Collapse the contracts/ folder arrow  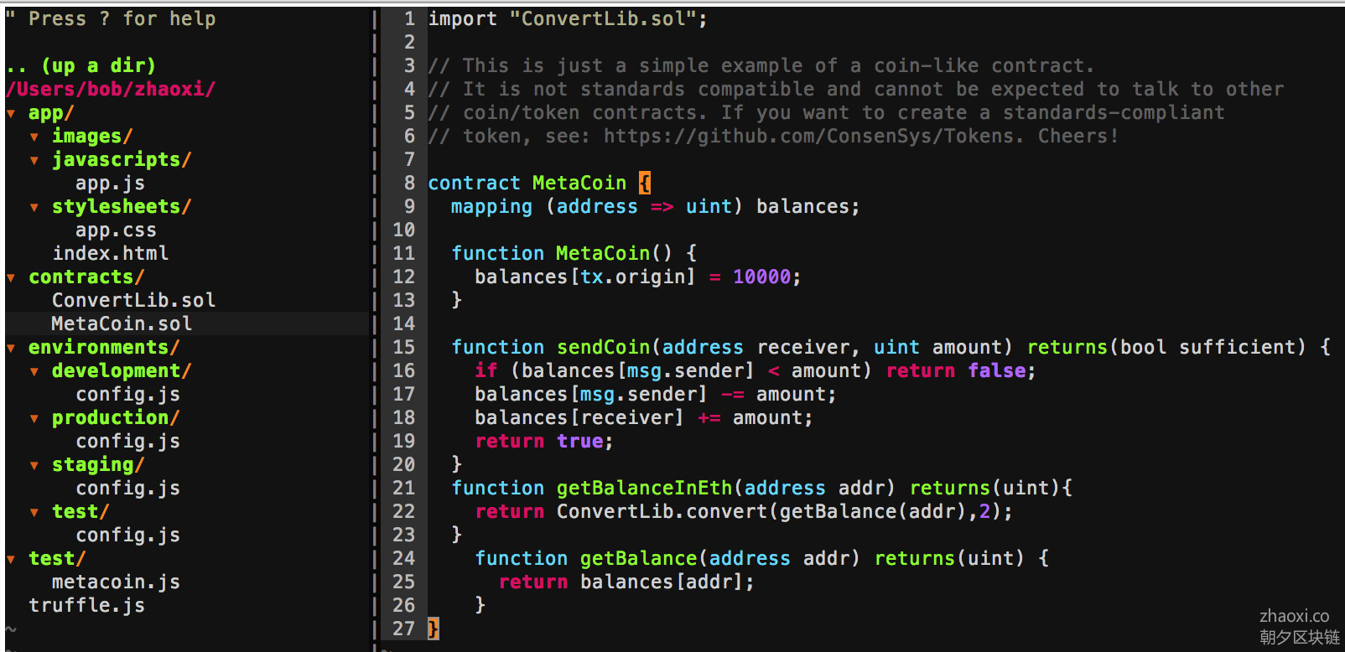(x=11, y=277)
